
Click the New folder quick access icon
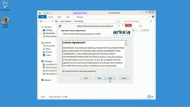click(47, 13)
